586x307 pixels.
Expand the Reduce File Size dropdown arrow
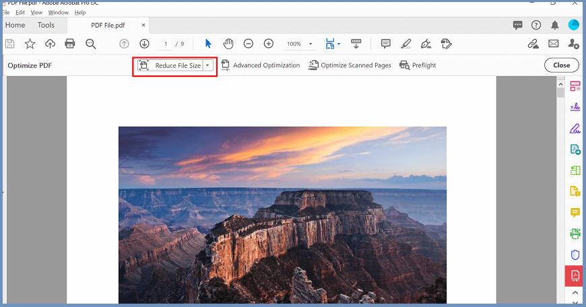click(208, 65)
